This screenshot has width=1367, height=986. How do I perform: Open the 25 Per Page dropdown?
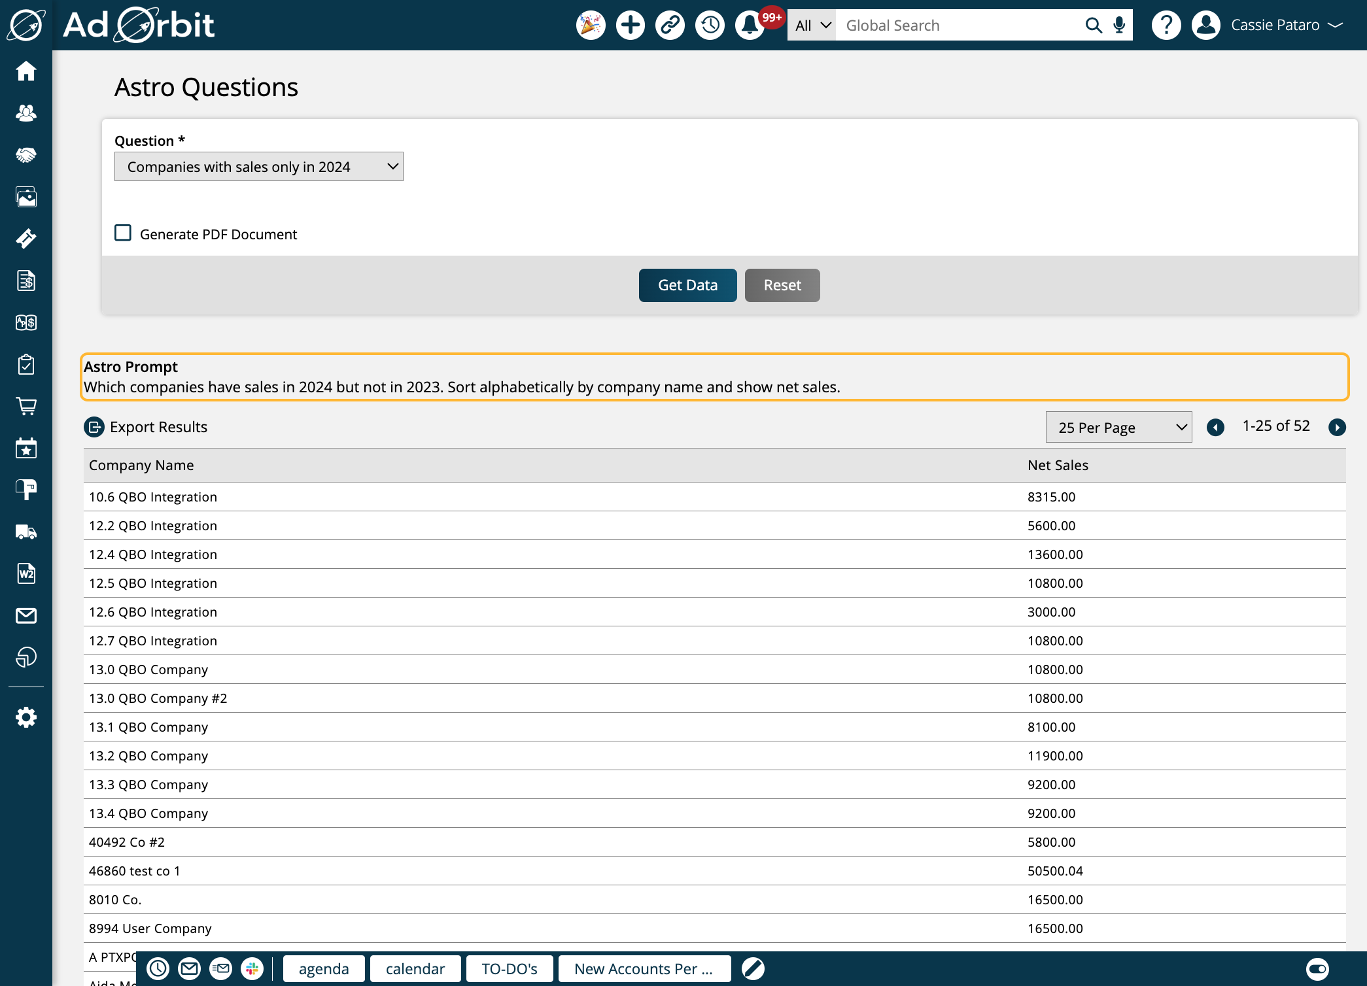click(x=1119, y=427)
